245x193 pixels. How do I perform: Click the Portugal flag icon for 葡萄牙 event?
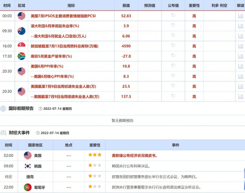click(28, 186)
